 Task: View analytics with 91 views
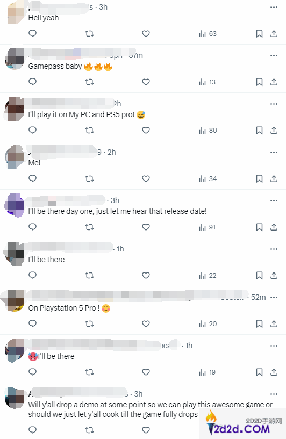[x=208, y=227]
